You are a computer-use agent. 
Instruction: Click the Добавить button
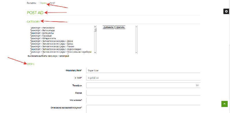click(108, 27)
